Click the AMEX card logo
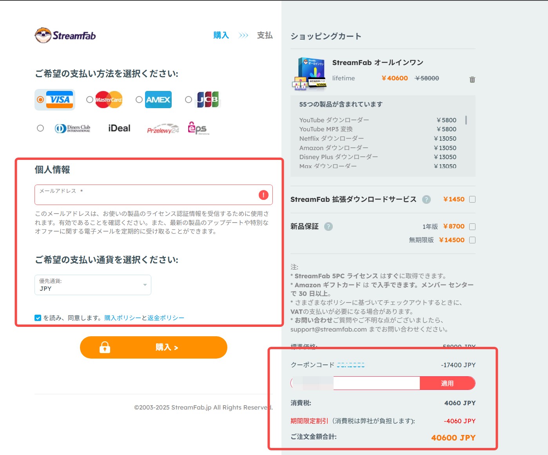Image resolution: width=548 pixels, height=455 pixels. 158,100
